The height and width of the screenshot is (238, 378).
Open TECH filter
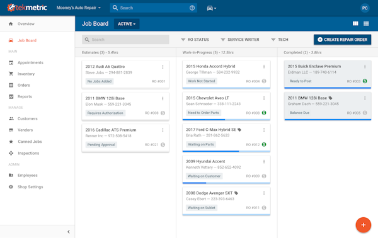click(x=280, y=40)
